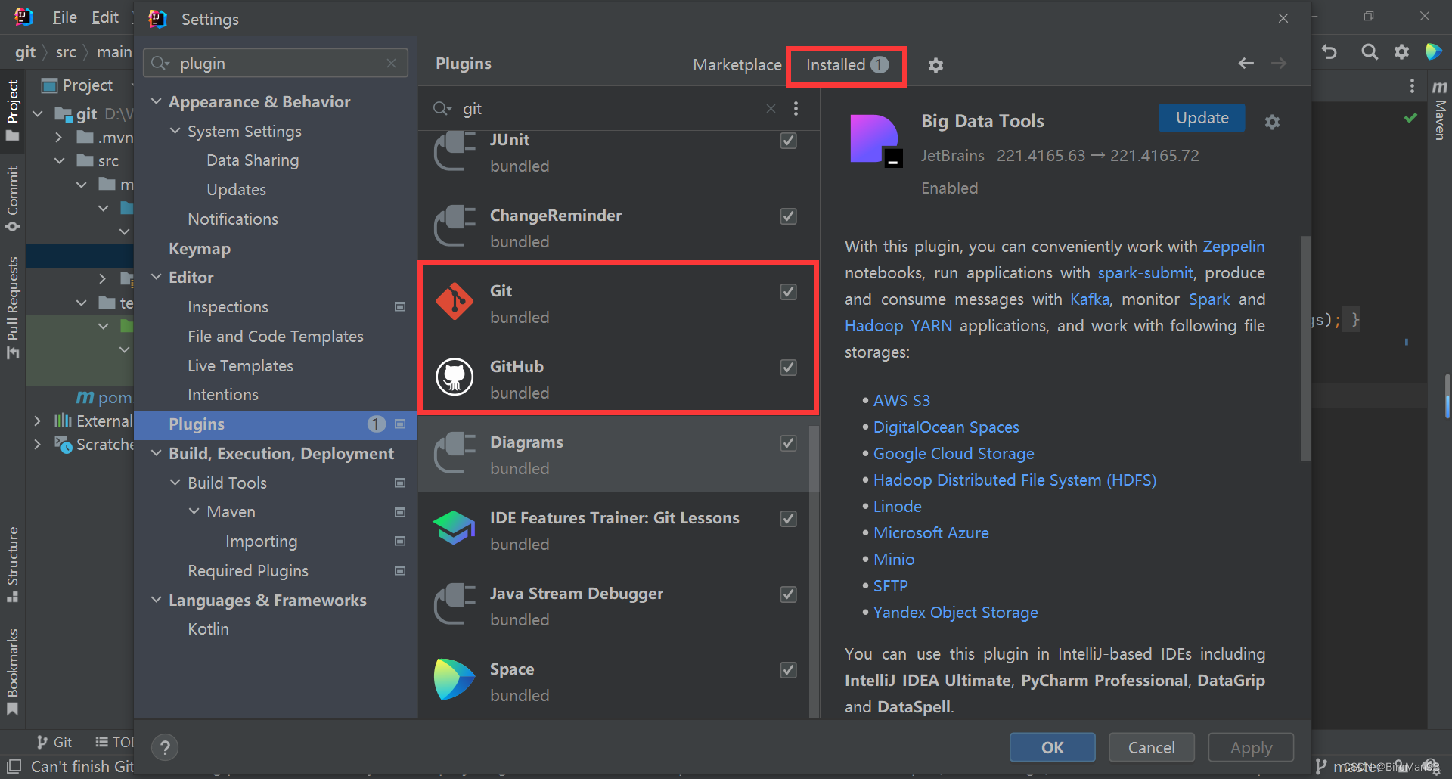
Task: Switch to the Marketplace tab
Action: 737,65
